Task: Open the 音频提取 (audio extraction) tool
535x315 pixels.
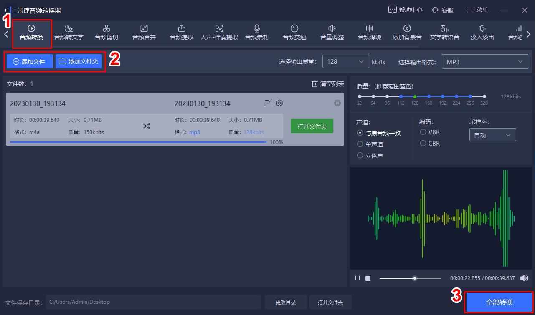Action: [x=181, y=33]
